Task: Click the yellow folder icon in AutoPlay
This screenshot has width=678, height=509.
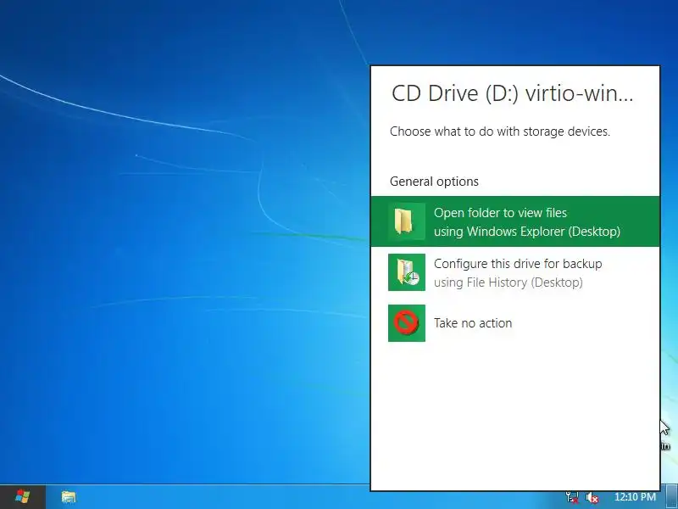Action: point(407,221)
